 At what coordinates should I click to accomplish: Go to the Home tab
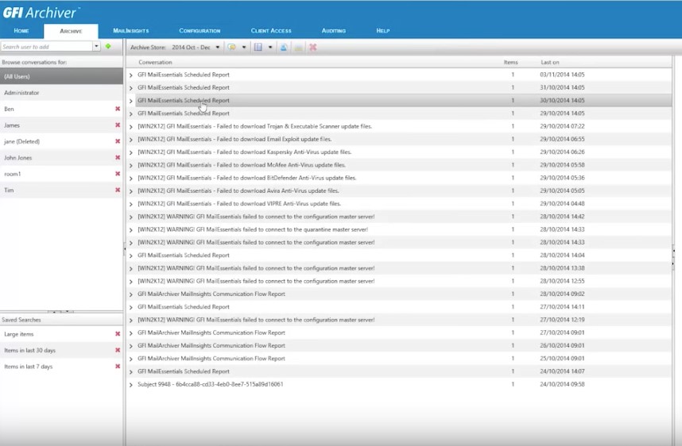(x=21, y=31)
